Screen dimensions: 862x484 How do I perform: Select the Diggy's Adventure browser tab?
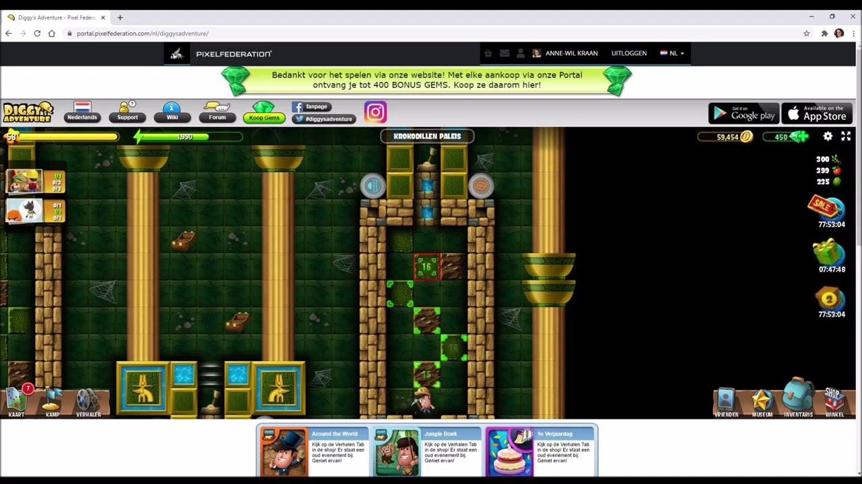pos(56,17)
